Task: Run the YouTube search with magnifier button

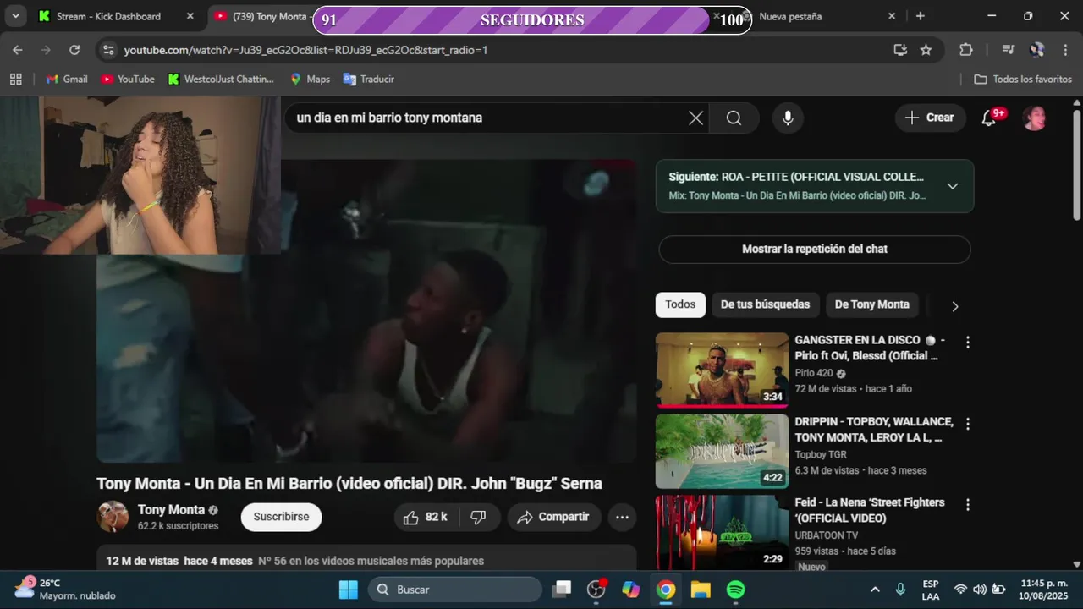Action: [734, 118]
